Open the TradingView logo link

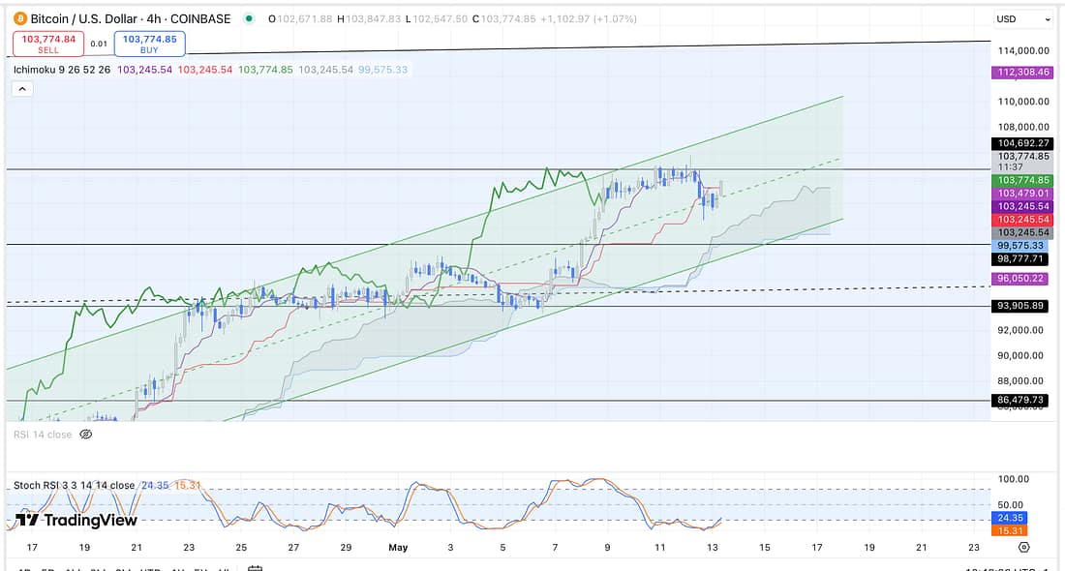pos(76,520)
